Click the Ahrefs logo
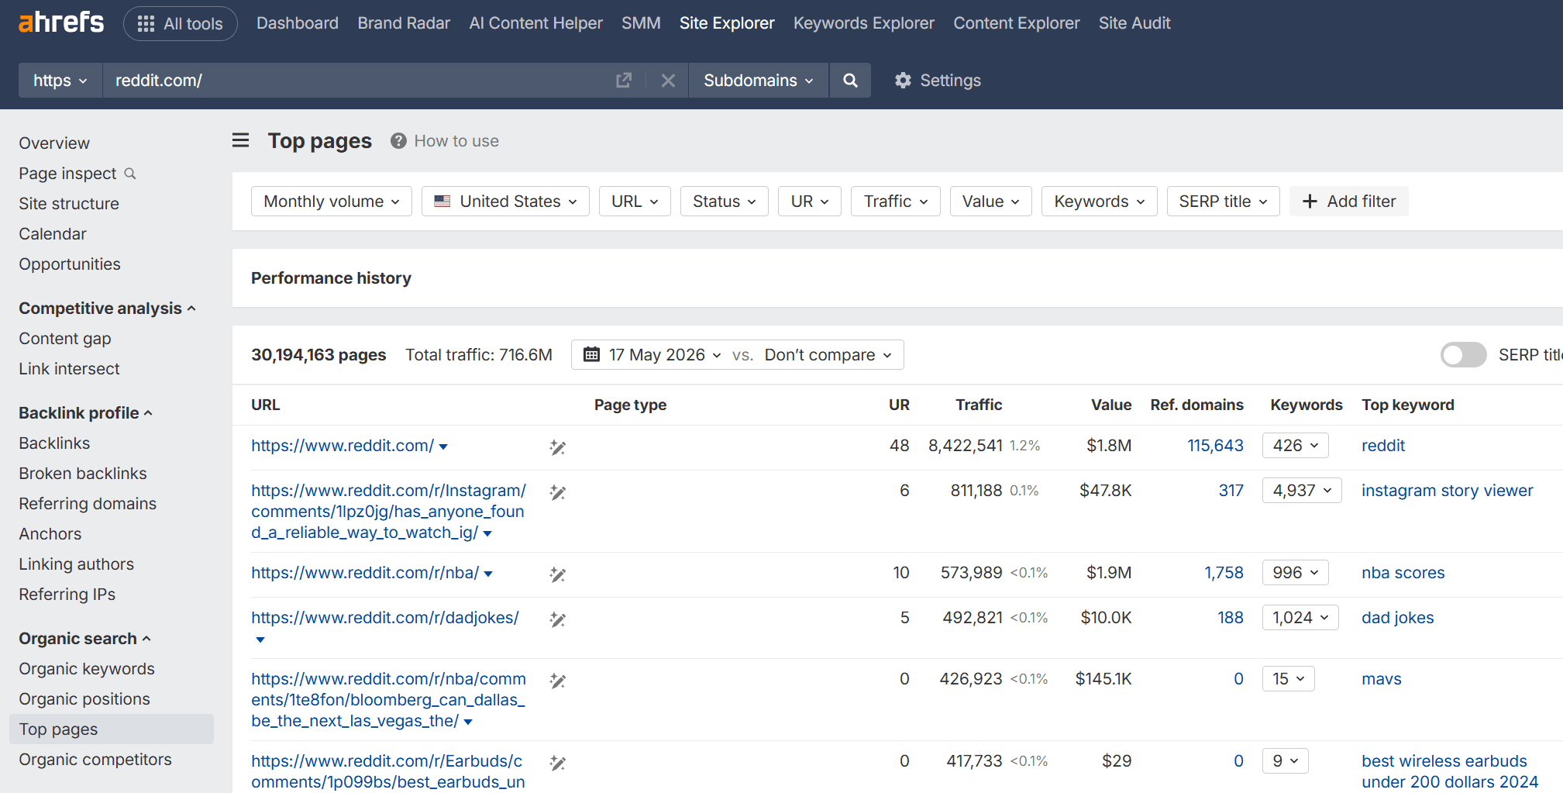The image size is (1563, 793). click(61, 22)
